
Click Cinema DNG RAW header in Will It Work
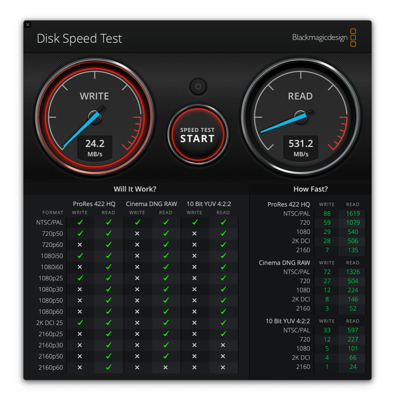pyautogui.click(x=151, y=204)
